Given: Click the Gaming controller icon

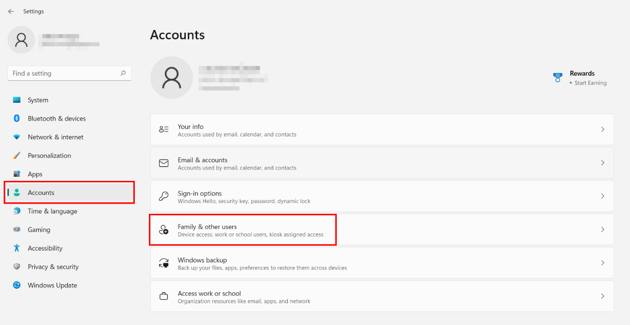Looking at the screenshot, I should click(17, 229).
